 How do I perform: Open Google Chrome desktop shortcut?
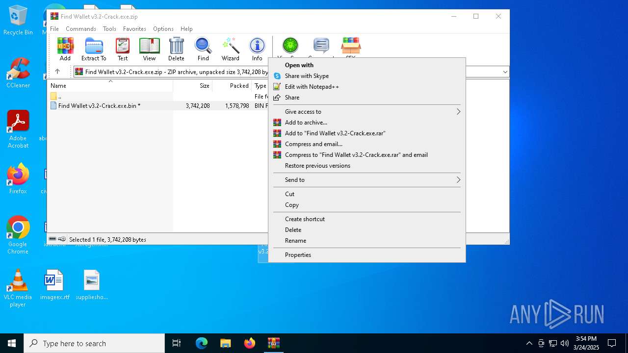pos(18,235)
